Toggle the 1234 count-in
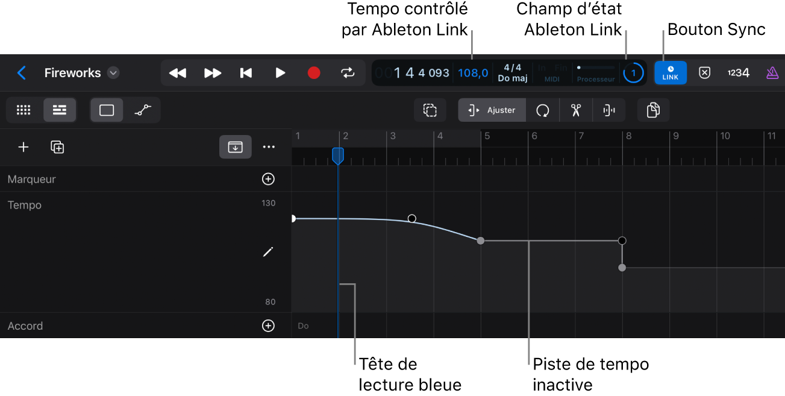 [737, 72]
